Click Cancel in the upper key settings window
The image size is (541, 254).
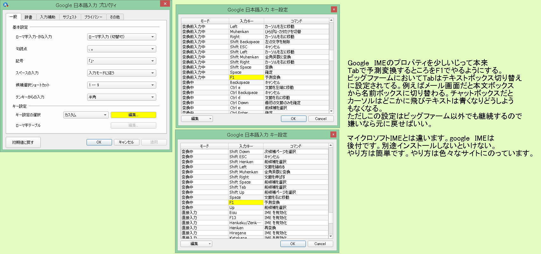point(321,119)
